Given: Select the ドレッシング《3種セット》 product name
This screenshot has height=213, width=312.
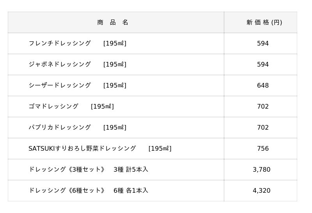Looking at the screenshot, I should (67, 170).
